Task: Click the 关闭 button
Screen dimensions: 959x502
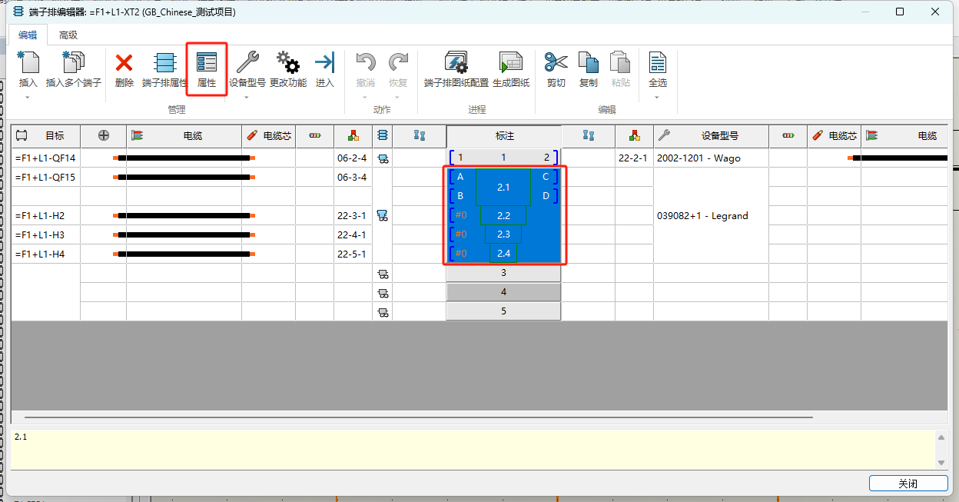Action: point(908,483)
